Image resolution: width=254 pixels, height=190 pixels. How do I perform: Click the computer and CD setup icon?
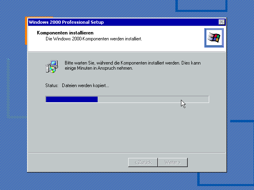[52, 66]
